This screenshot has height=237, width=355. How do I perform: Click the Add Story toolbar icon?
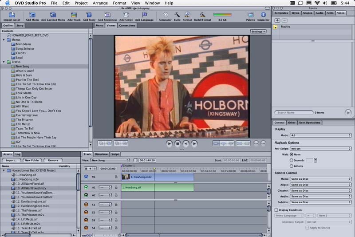(89, 15)
